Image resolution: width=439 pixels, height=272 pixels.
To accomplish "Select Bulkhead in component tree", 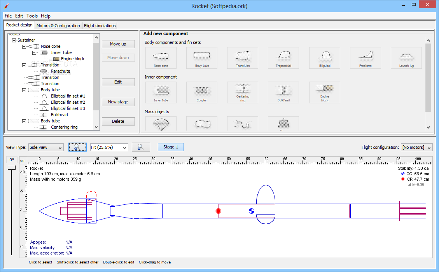I will pos(59,115).
